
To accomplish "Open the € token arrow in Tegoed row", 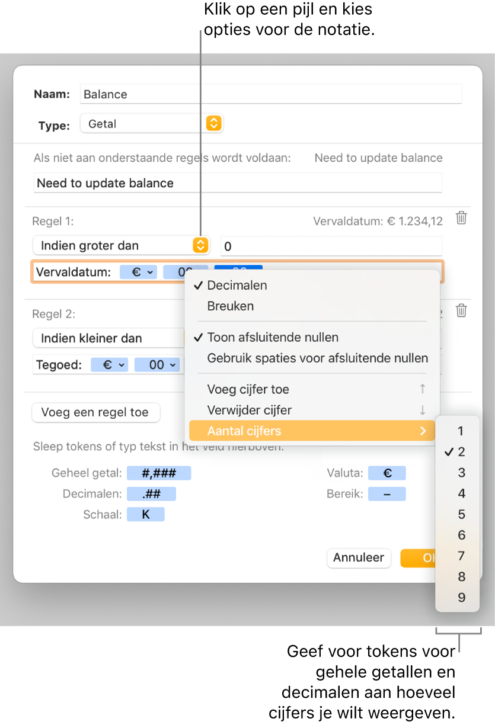I will point(122,365).
